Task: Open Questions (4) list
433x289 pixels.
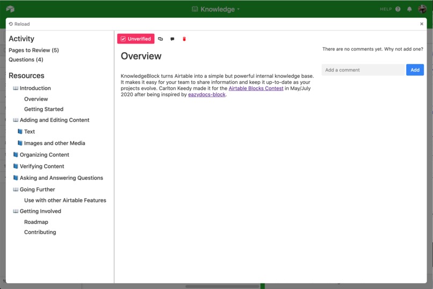Action: [26, 60]
